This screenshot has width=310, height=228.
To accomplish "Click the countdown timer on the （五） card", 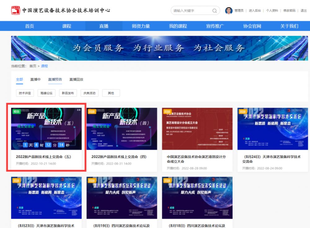I will pos(46,145).
